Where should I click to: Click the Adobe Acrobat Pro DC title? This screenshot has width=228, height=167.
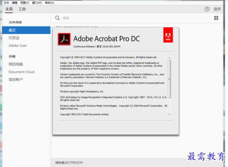[107, 39]
